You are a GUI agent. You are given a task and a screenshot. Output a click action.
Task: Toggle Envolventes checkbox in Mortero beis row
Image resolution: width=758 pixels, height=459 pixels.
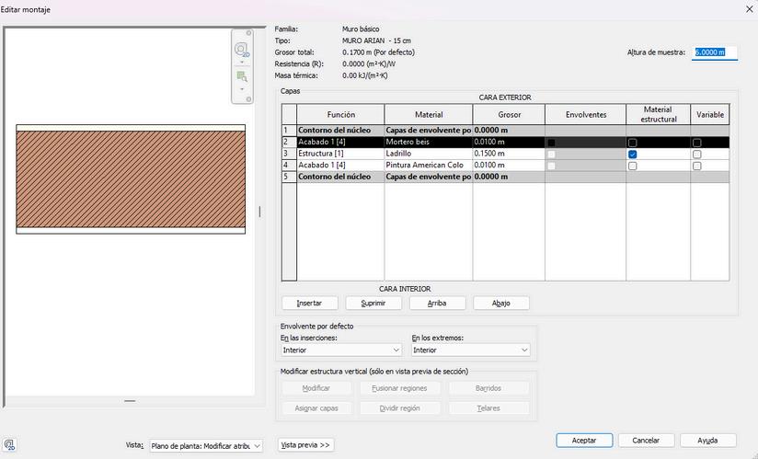[551, 143]
